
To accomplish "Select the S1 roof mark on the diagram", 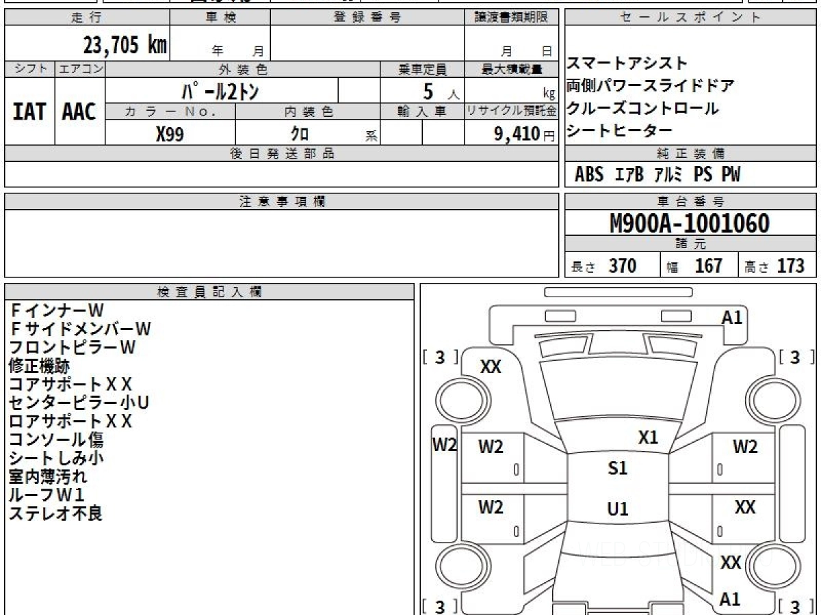I will [617, 469].
